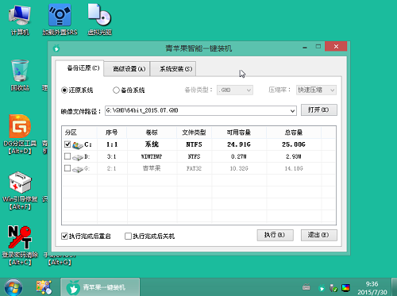Open the Windows Start orb
Image resolution: width=397 pixels, height=296 pixels.
[x=13, y=287]
